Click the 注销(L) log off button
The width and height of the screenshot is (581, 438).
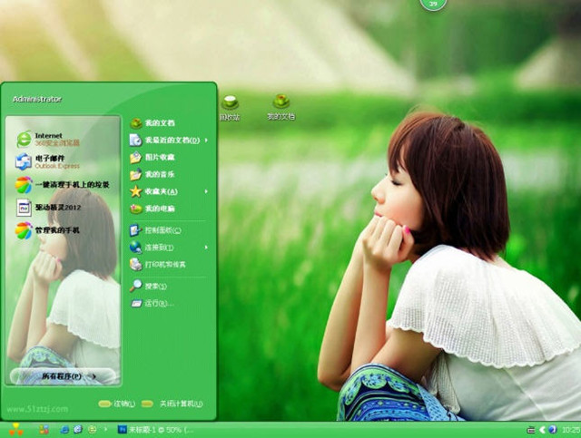(x=117, y=404)
